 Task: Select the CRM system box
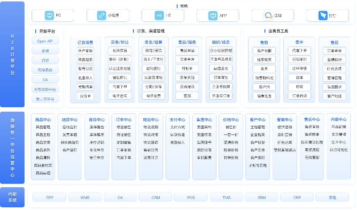coord(156,197)
